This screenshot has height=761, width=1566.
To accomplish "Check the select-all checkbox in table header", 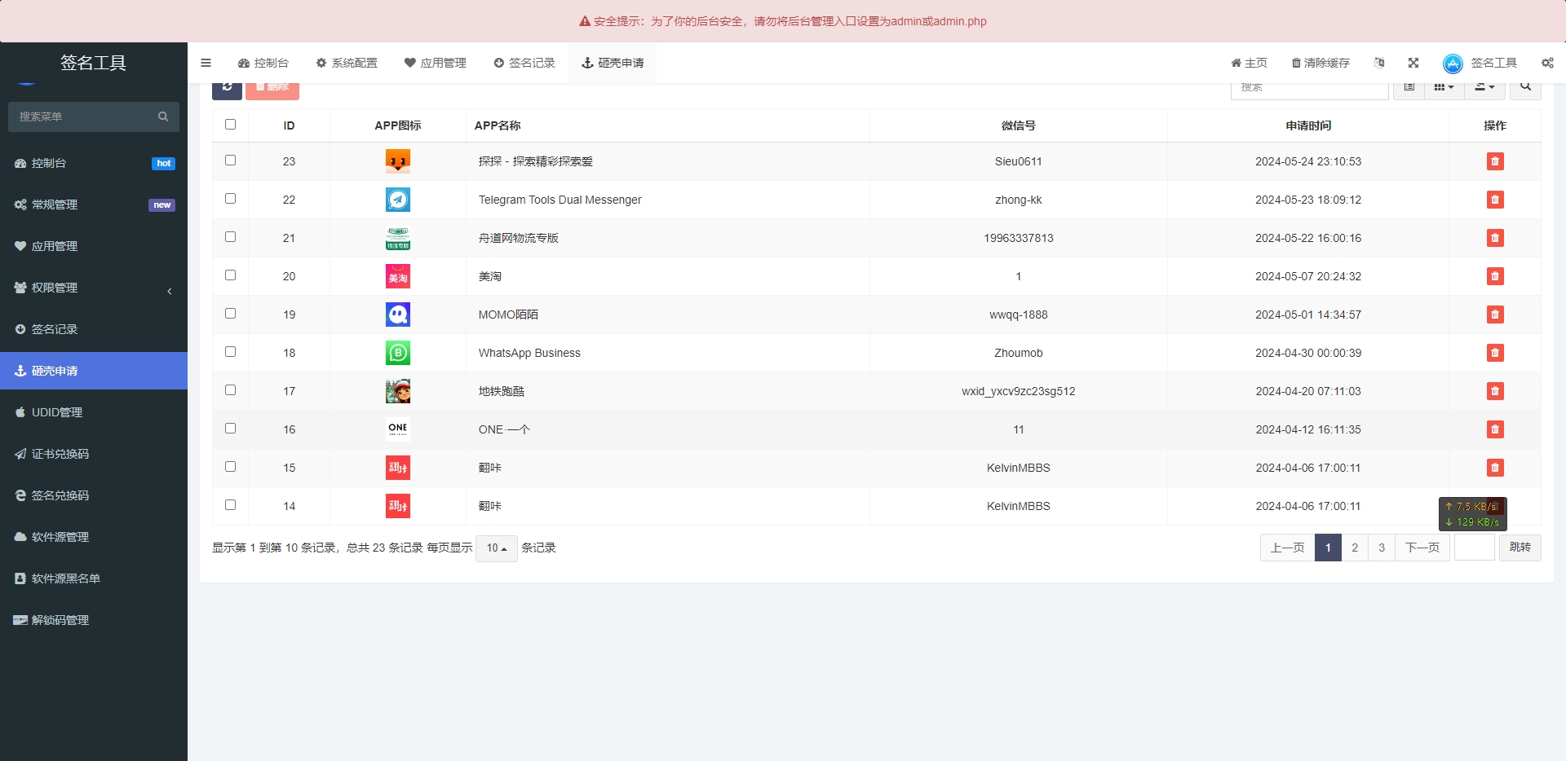I will coord(230,125).
